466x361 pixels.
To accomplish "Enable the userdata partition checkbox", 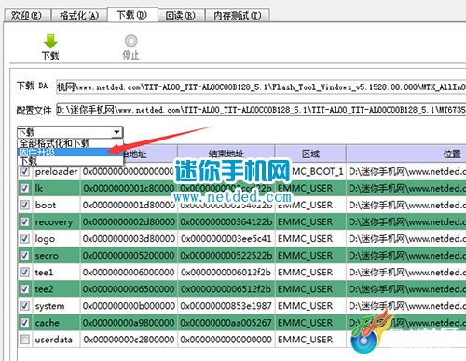I will tap(24, 339).
